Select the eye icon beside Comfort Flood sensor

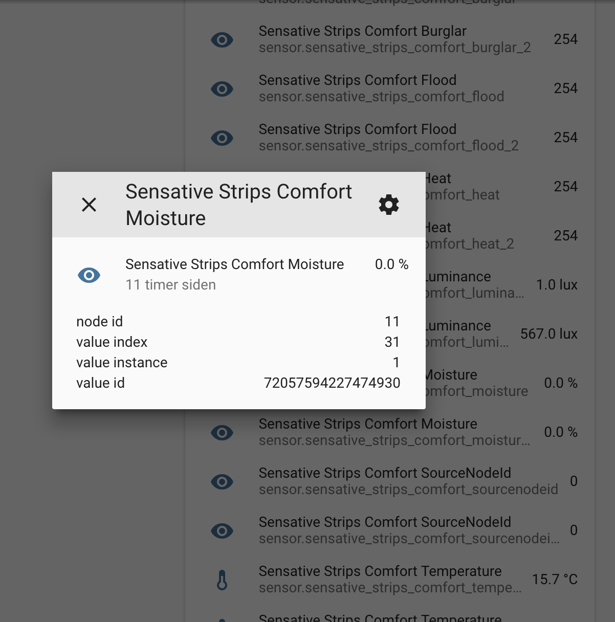tap(222, 88)
